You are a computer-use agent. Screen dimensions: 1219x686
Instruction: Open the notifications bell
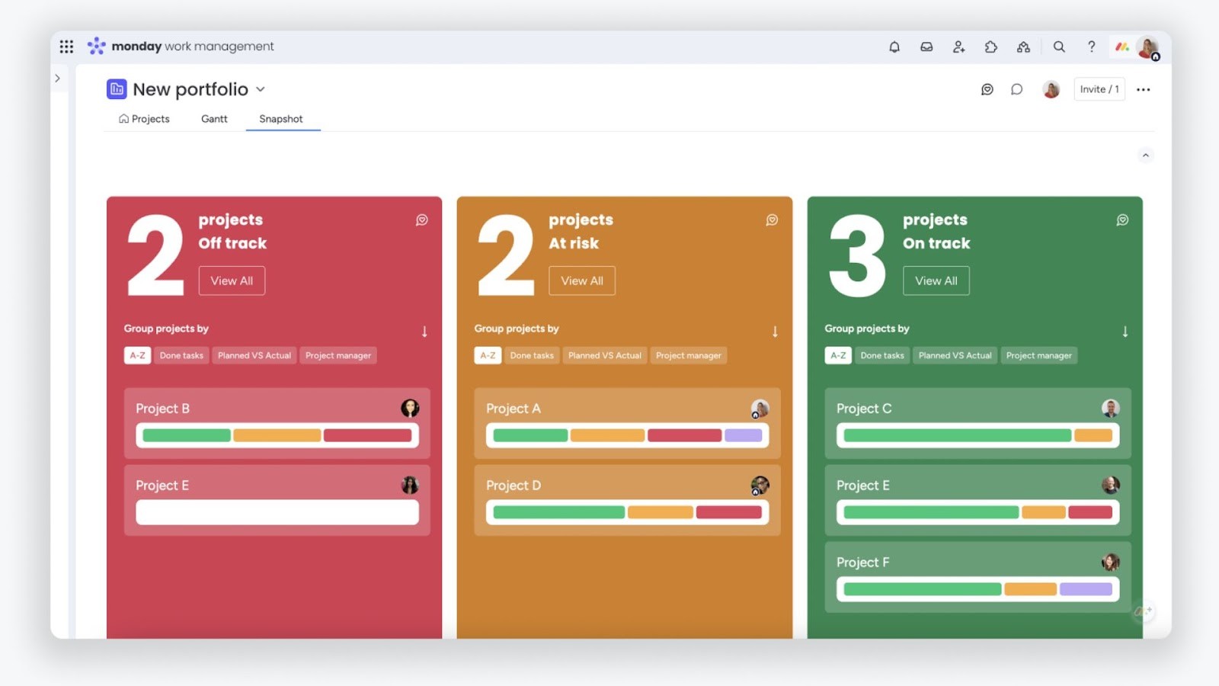(x=893, y=46)
